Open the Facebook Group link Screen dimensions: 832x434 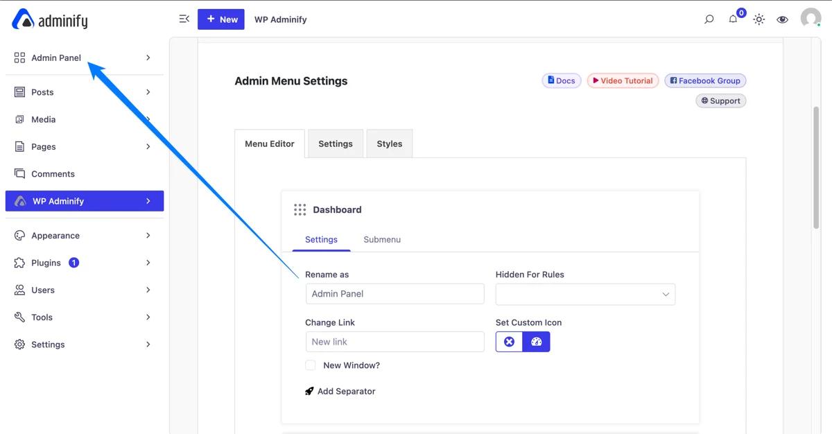click(705, 80)
